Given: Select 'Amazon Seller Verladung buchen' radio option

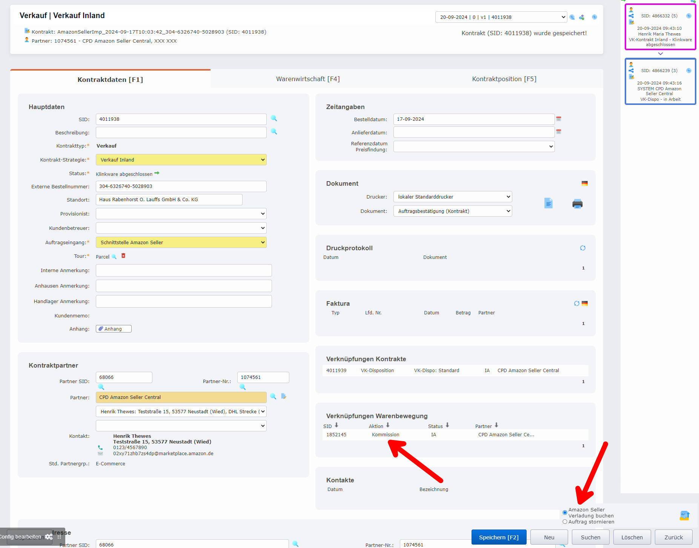Looking at the screenshot, I should tap(565, 513).
